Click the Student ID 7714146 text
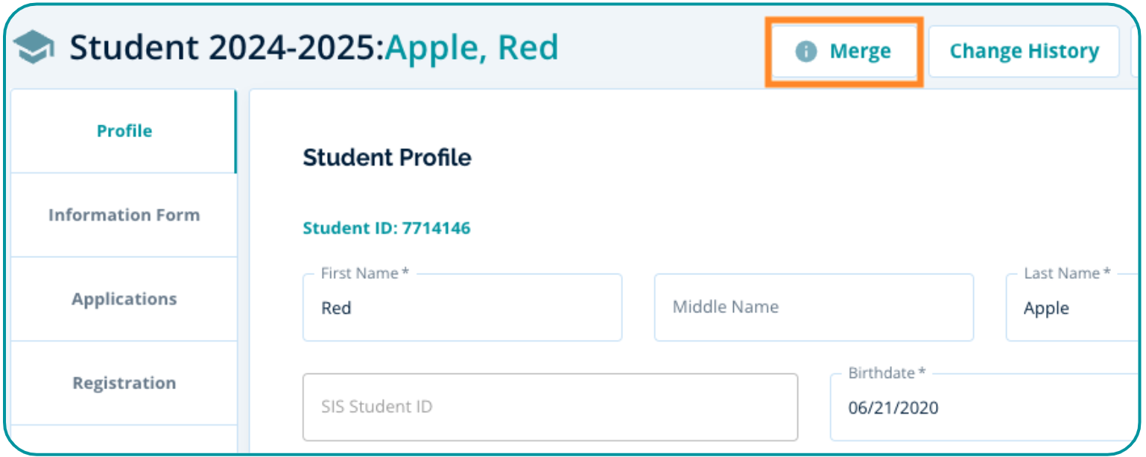 (x=386, y=228)
